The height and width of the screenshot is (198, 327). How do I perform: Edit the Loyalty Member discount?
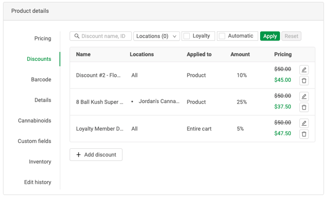click(x=304, y=124)
